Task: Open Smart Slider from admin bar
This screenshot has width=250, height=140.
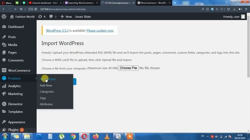Action: 83,16
